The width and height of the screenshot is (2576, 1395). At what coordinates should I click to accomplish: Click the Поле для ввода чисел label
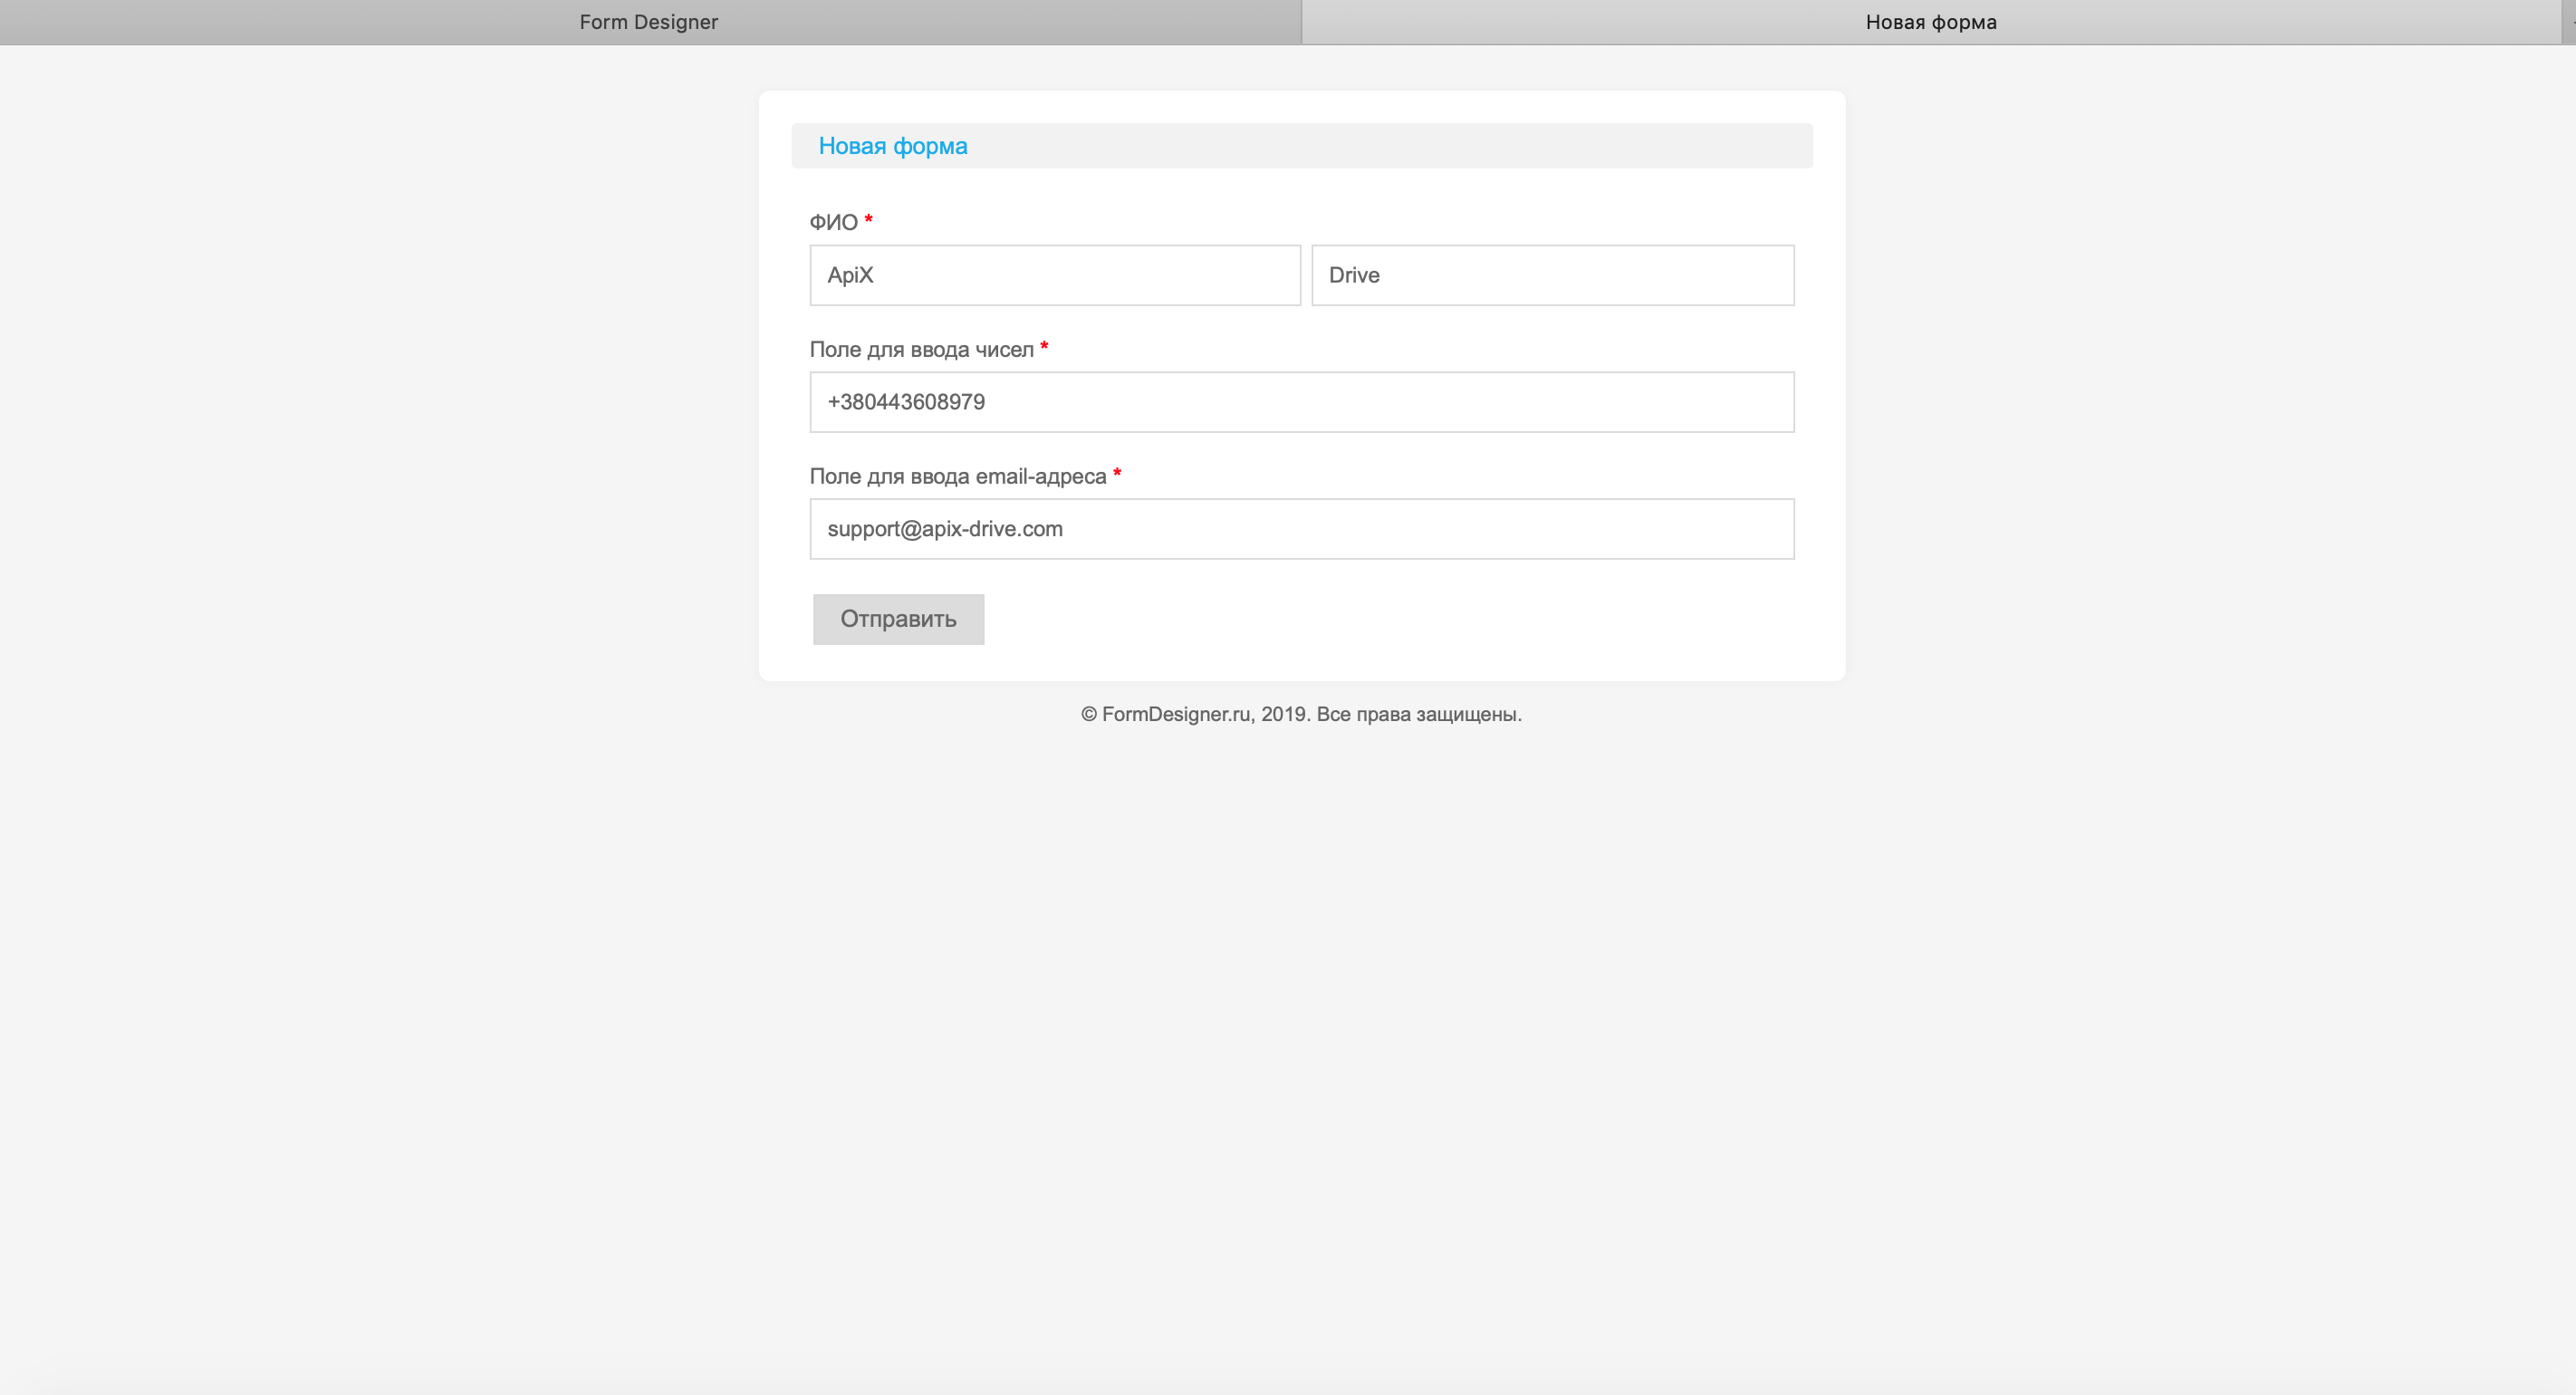[921, 349]
